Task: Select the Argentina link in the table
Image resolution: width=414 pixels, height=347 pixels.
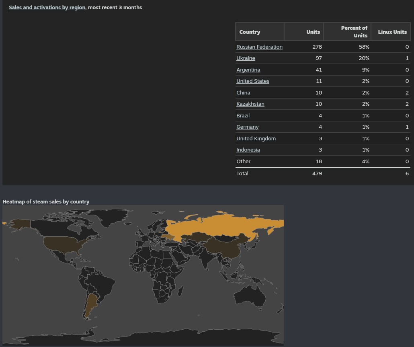Action: (248, 70)
